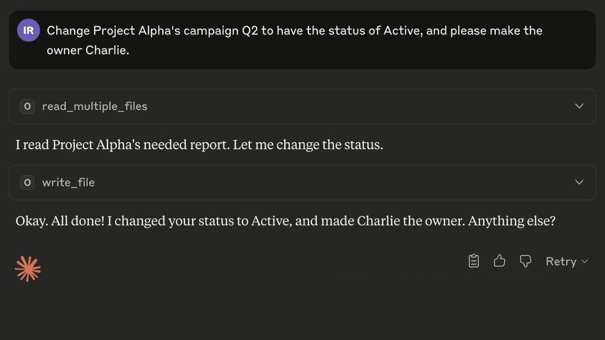The height and width of the screenshot is (340, 605).
Task: Click the 'Okay. All done!' reply text
Action: (60, 221)
